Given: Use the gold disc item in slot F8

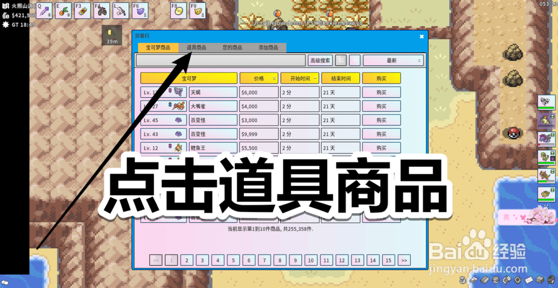Looking at the screenshot, I should coord(179,11).
